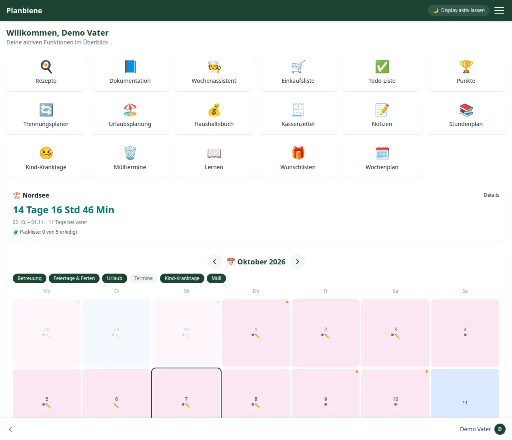Toggle the Müll calendar filter

(x=216, y=278)
